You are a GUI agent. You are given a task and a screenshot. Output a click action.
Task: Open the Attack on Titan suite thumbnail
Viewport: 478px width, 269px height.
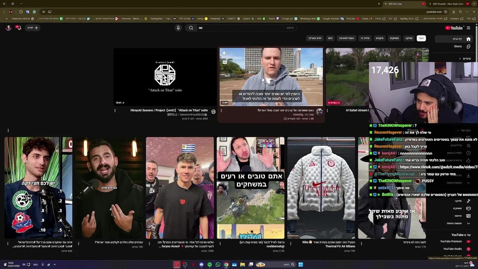click(165, 77)
